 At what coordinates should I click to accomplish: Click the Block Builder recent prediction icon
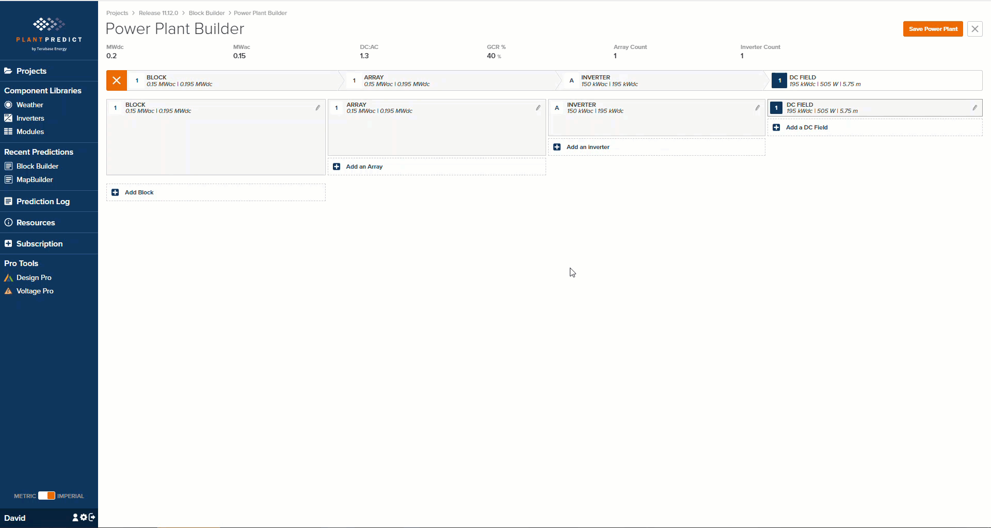point(8,166)
